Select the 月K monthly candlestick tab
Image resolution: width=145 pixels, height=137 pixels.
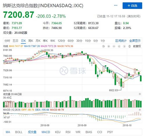(x=38, y=41)
